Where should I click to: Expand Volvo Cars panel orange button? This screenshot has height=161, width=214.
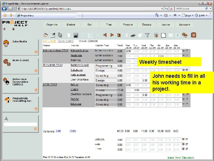[x=36, y=90]
